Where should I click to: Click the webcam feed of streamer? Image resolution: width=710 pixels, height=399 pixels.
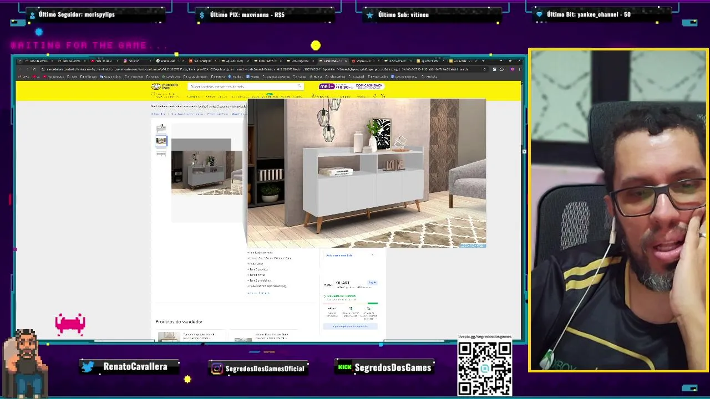618,211
